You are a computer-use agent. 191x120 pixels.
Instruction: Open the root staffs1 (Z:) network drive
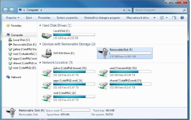(47, 97)
